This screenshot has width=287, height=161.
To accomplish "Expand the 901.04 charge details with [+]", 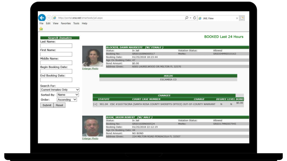I will pyautogui.click(x=95, y=104).
